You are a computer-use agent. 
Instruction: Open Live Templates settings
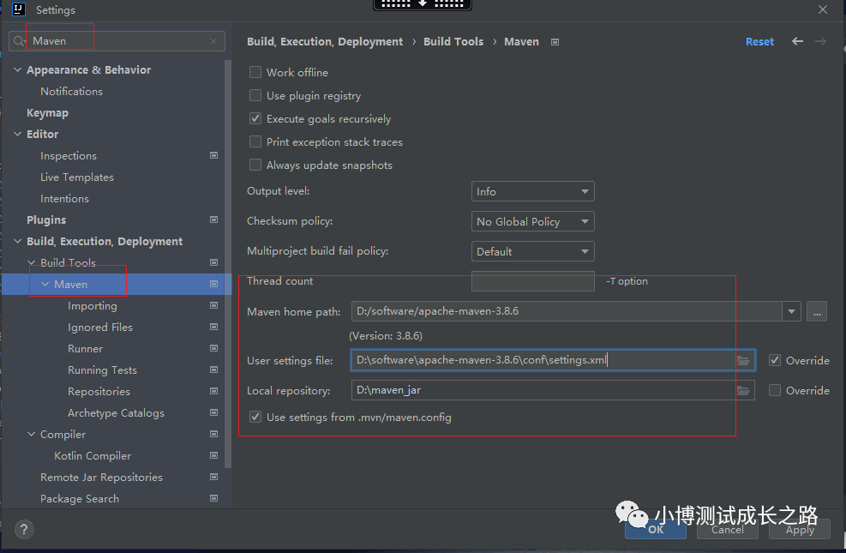[x=77, y=177]
